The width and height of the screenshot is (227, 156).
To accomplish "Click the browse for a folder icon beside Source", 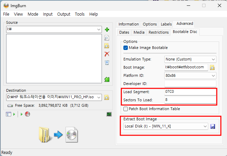I will (107, 46).
